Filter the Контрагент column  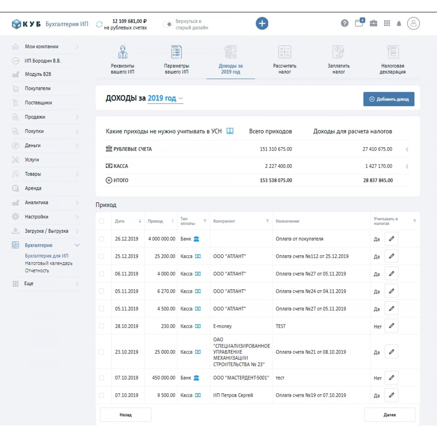267,221
